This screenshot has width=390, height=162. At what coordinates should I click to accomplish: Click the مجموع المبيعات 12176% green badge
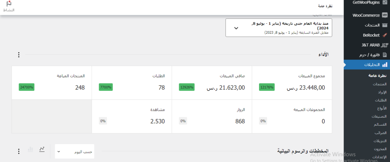click(267, 87)
